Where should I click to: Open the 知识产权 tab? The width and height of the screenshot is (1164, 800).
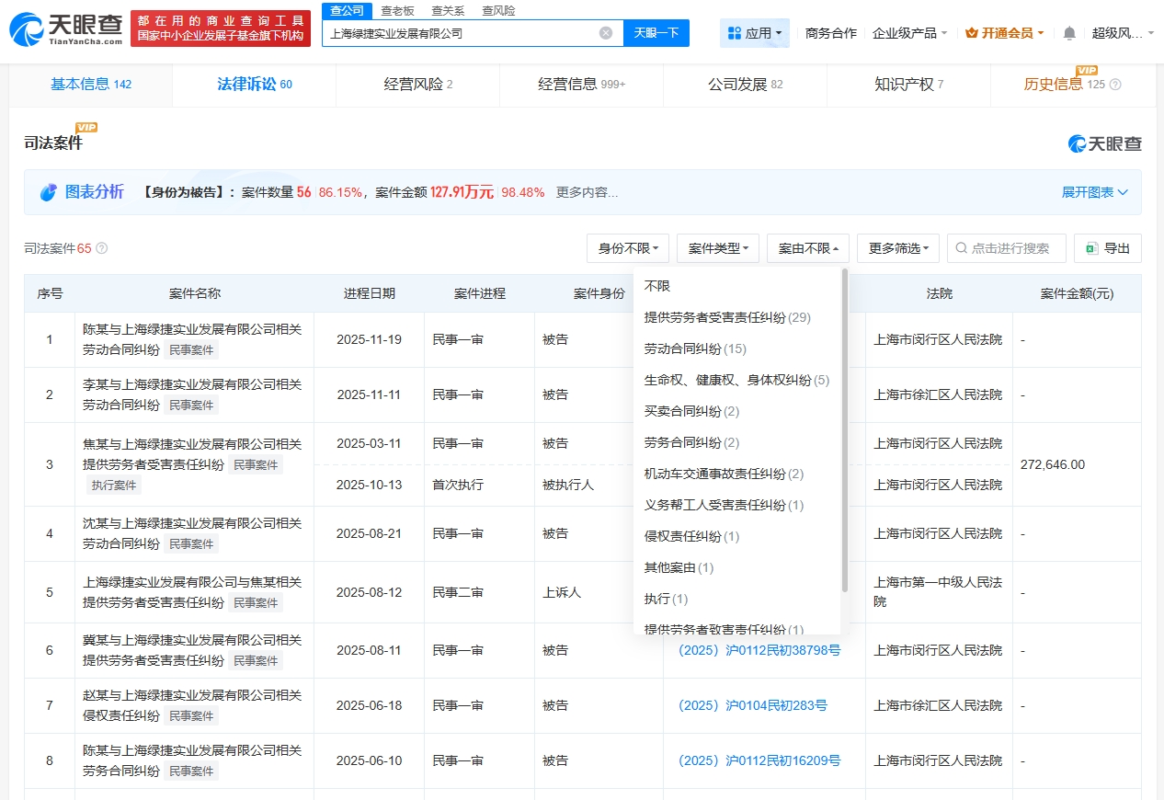tap(908, 85)
